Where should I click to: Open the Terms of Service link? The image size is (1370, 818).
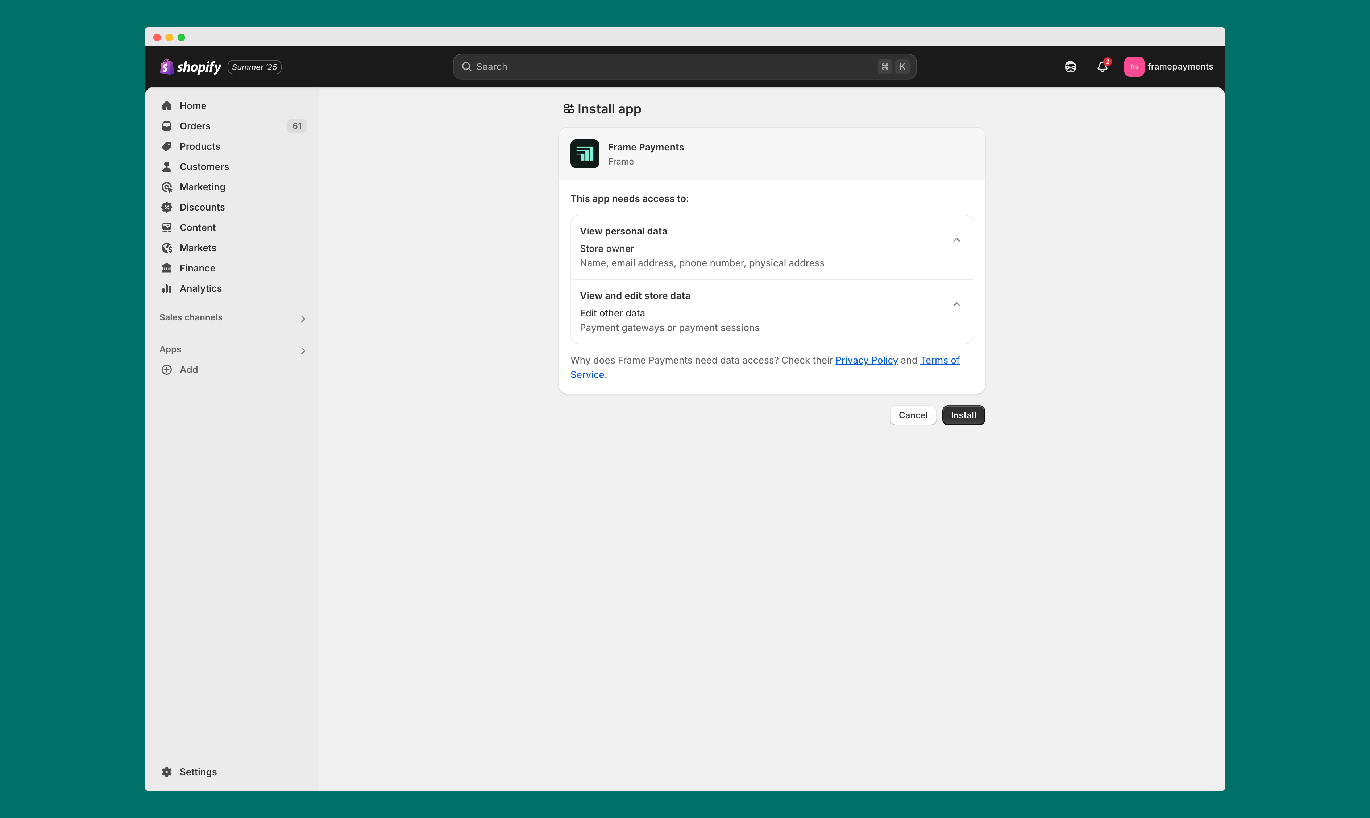tap(939, 360)
